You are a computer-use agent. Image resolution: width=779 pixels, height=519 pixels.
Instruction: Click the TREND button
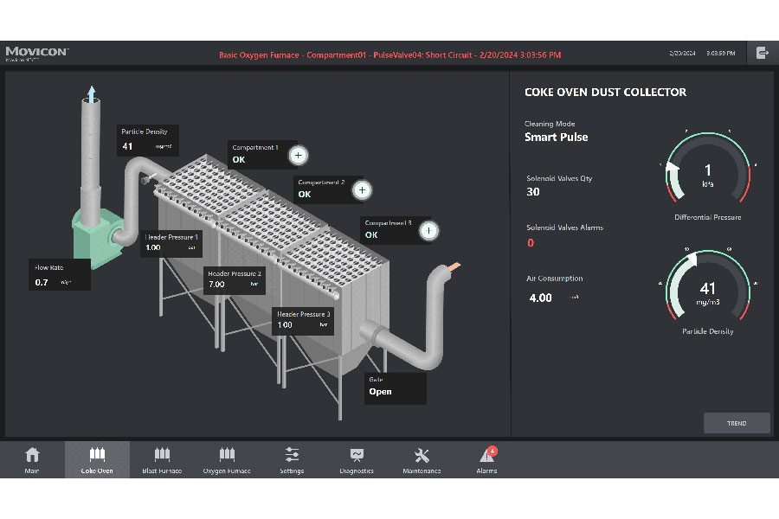point(737,423)
